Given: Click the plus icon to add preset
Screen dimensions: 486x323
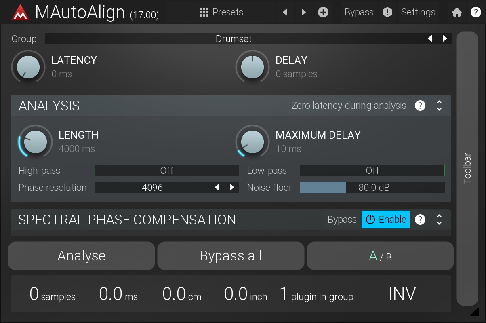Looking at the screenshot, I should (x=323, y=13).
